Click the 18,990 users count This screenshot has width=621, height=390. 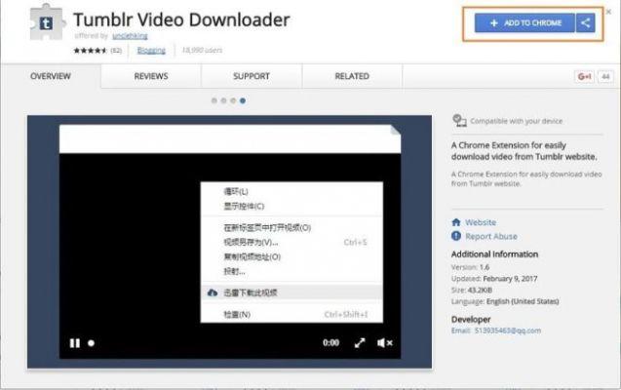[202, 51]
